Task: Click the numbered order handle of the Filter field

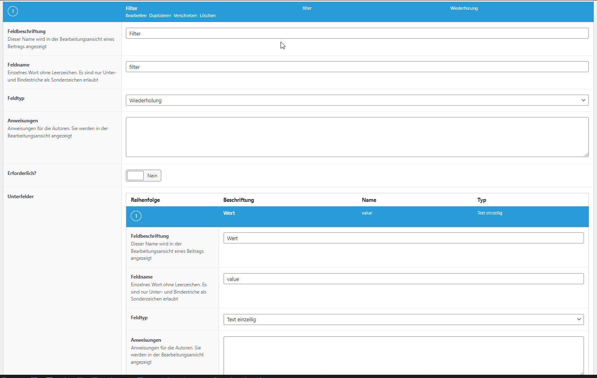Action: [13, 11]
